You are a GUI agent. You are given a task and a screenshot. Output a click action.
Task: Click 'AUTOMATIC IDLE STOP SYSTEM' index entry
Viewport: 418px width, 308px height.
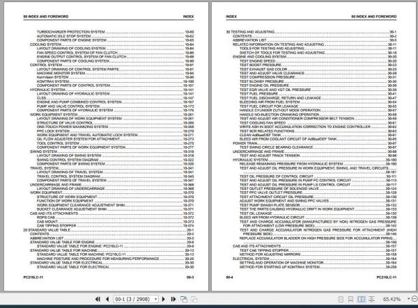tap(64, 36)
